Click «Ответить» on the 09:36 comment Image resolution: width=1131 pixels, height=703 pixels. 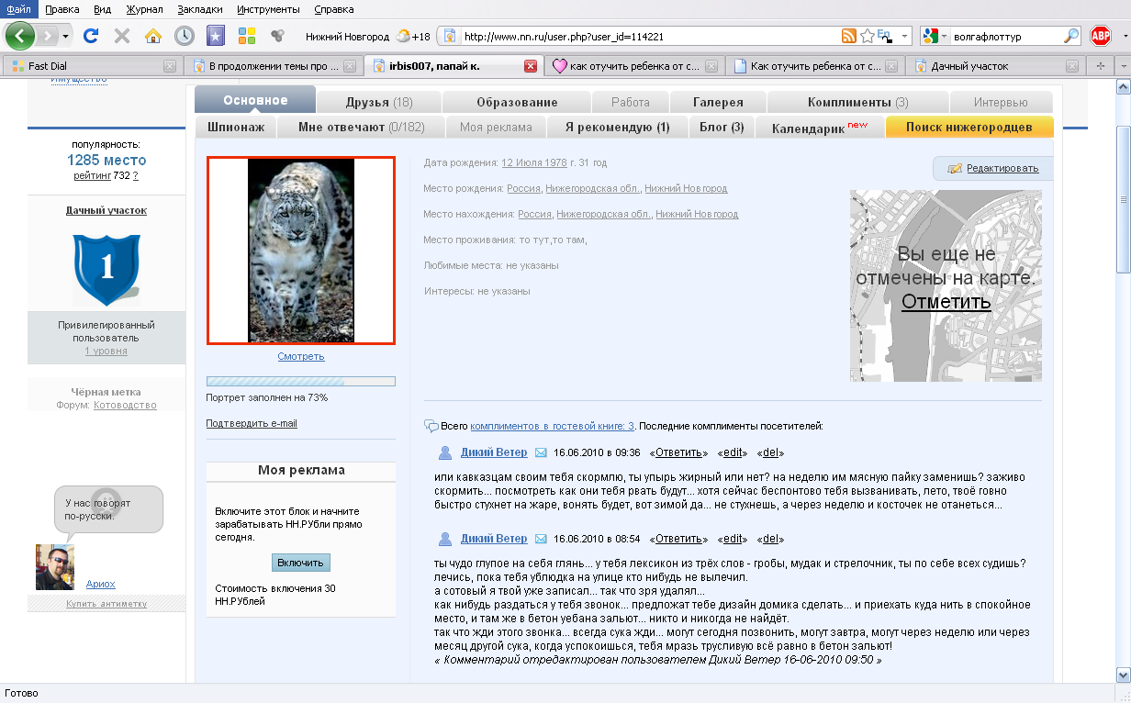679,452
